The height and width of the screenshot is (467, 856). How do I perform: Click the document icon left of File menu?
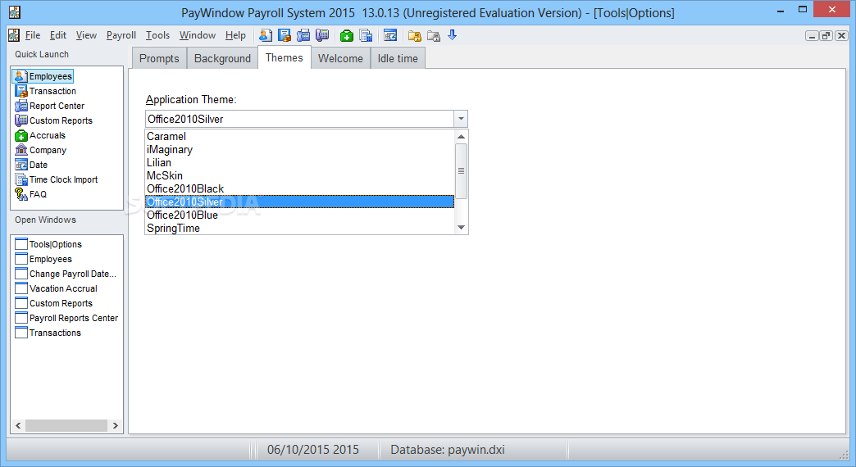(x=14, y=35)
